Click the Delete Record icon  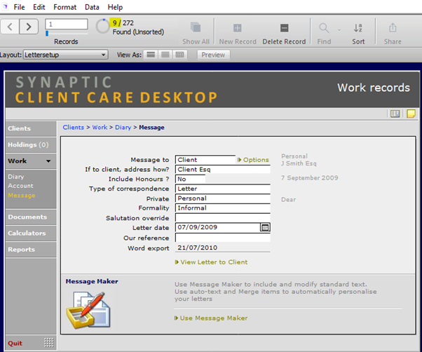tap(284, 28)
